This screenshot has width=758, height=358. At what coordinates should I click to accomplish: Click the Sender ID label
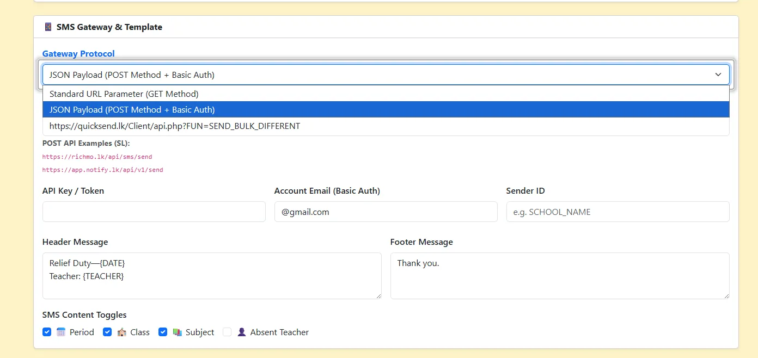[525, 190]
